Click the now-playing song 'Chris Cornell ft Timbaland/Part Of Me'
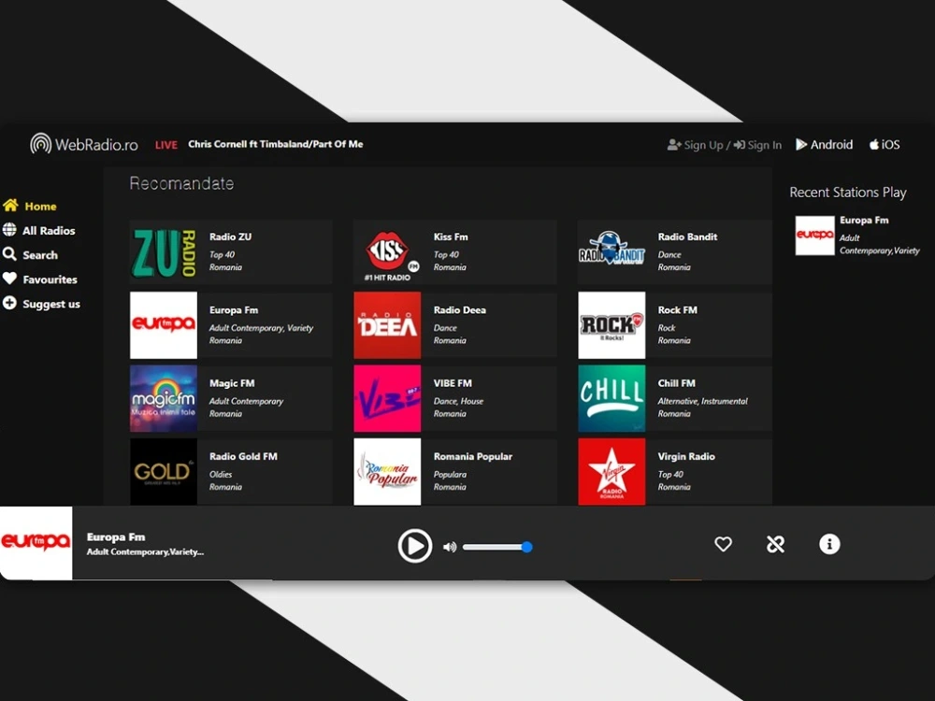 276,144
